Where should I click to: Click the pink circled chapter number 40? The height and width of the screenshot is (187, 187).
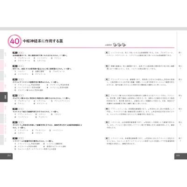[x=14, y=41]
